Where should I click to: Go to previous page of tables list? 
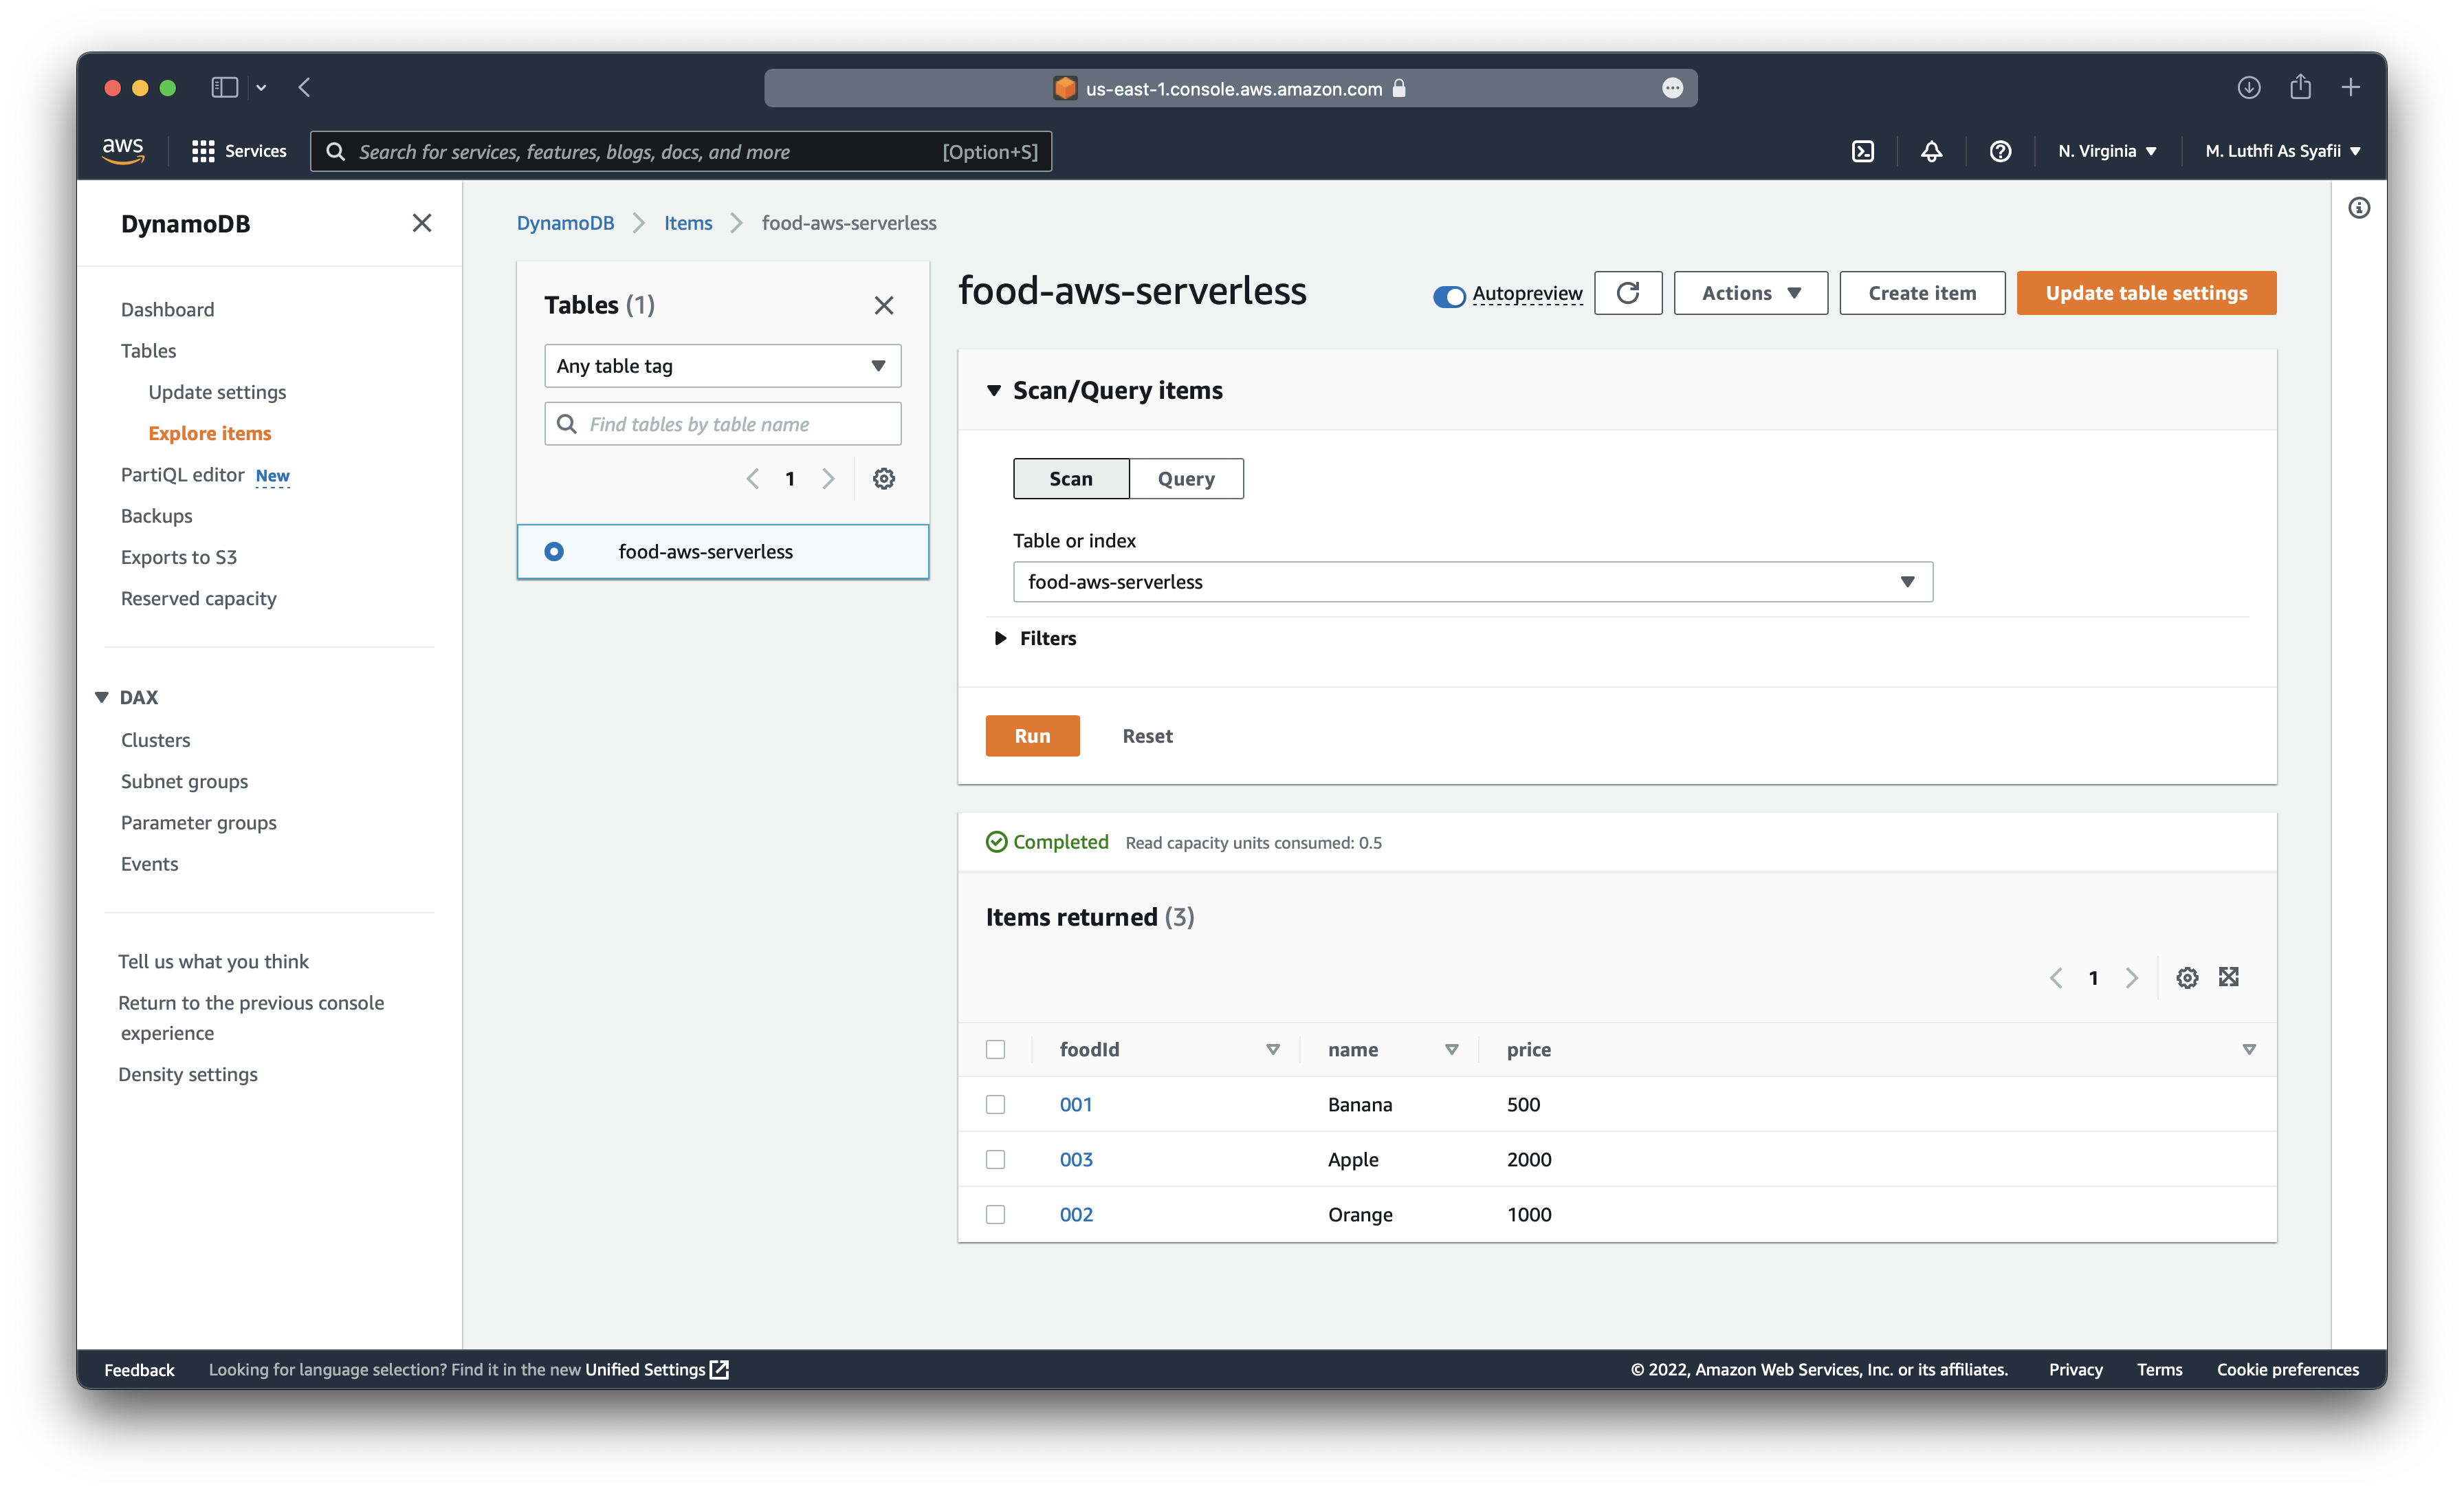point(753,479)
